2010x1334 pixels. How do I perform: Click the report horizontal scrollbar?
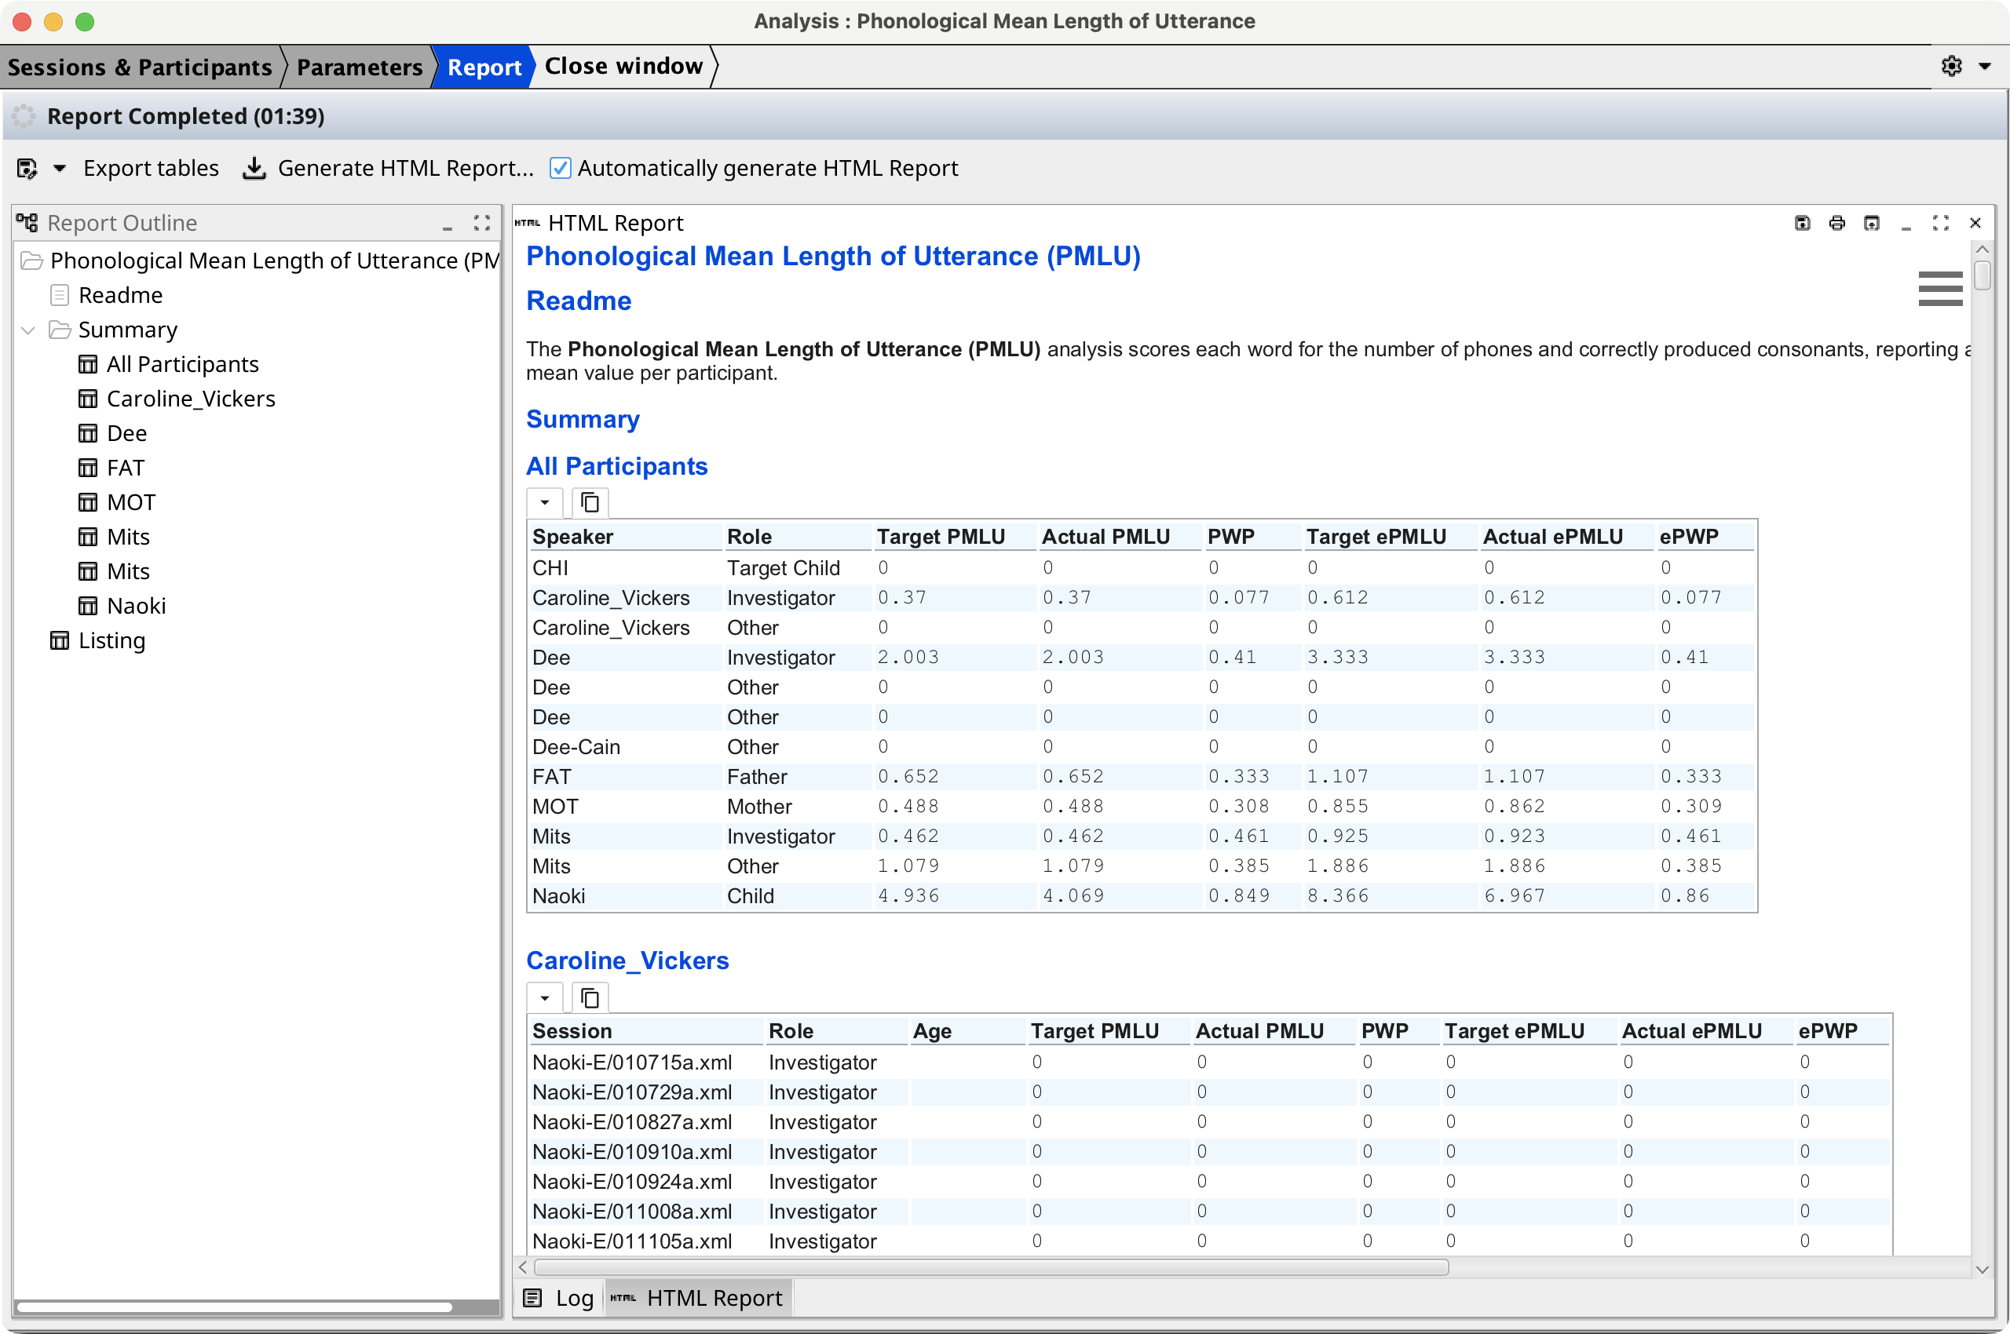[x=991, y=1267]
